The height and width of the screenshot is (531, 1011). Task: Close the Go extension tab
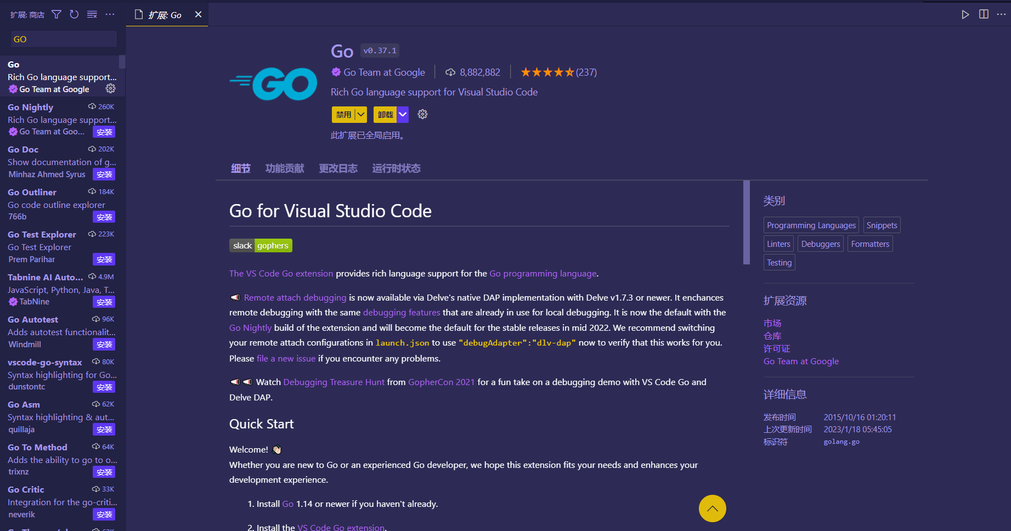(199, 14)
